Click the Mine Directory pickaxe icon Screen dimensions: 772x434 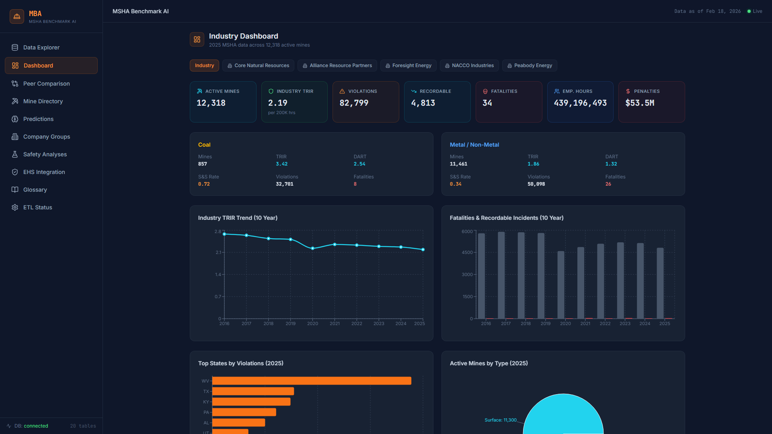[x=15, y=101]
